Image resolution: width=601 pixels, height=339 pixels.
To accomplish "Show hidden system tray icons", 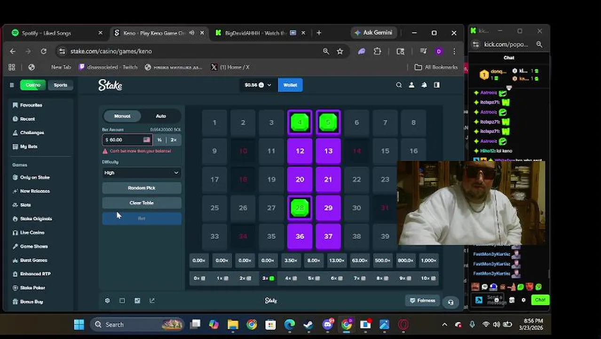I will (x=444, y=324).
